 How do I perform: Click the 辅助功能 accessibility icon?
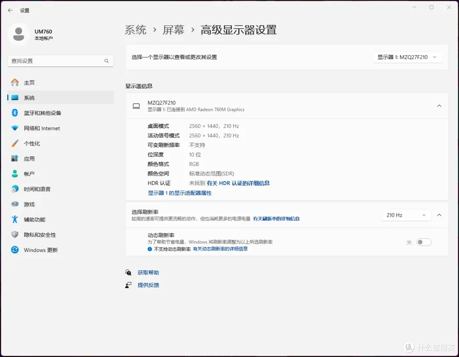(15, 219)
